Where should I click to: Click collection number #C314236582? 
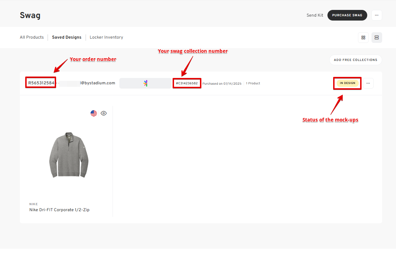187,83
